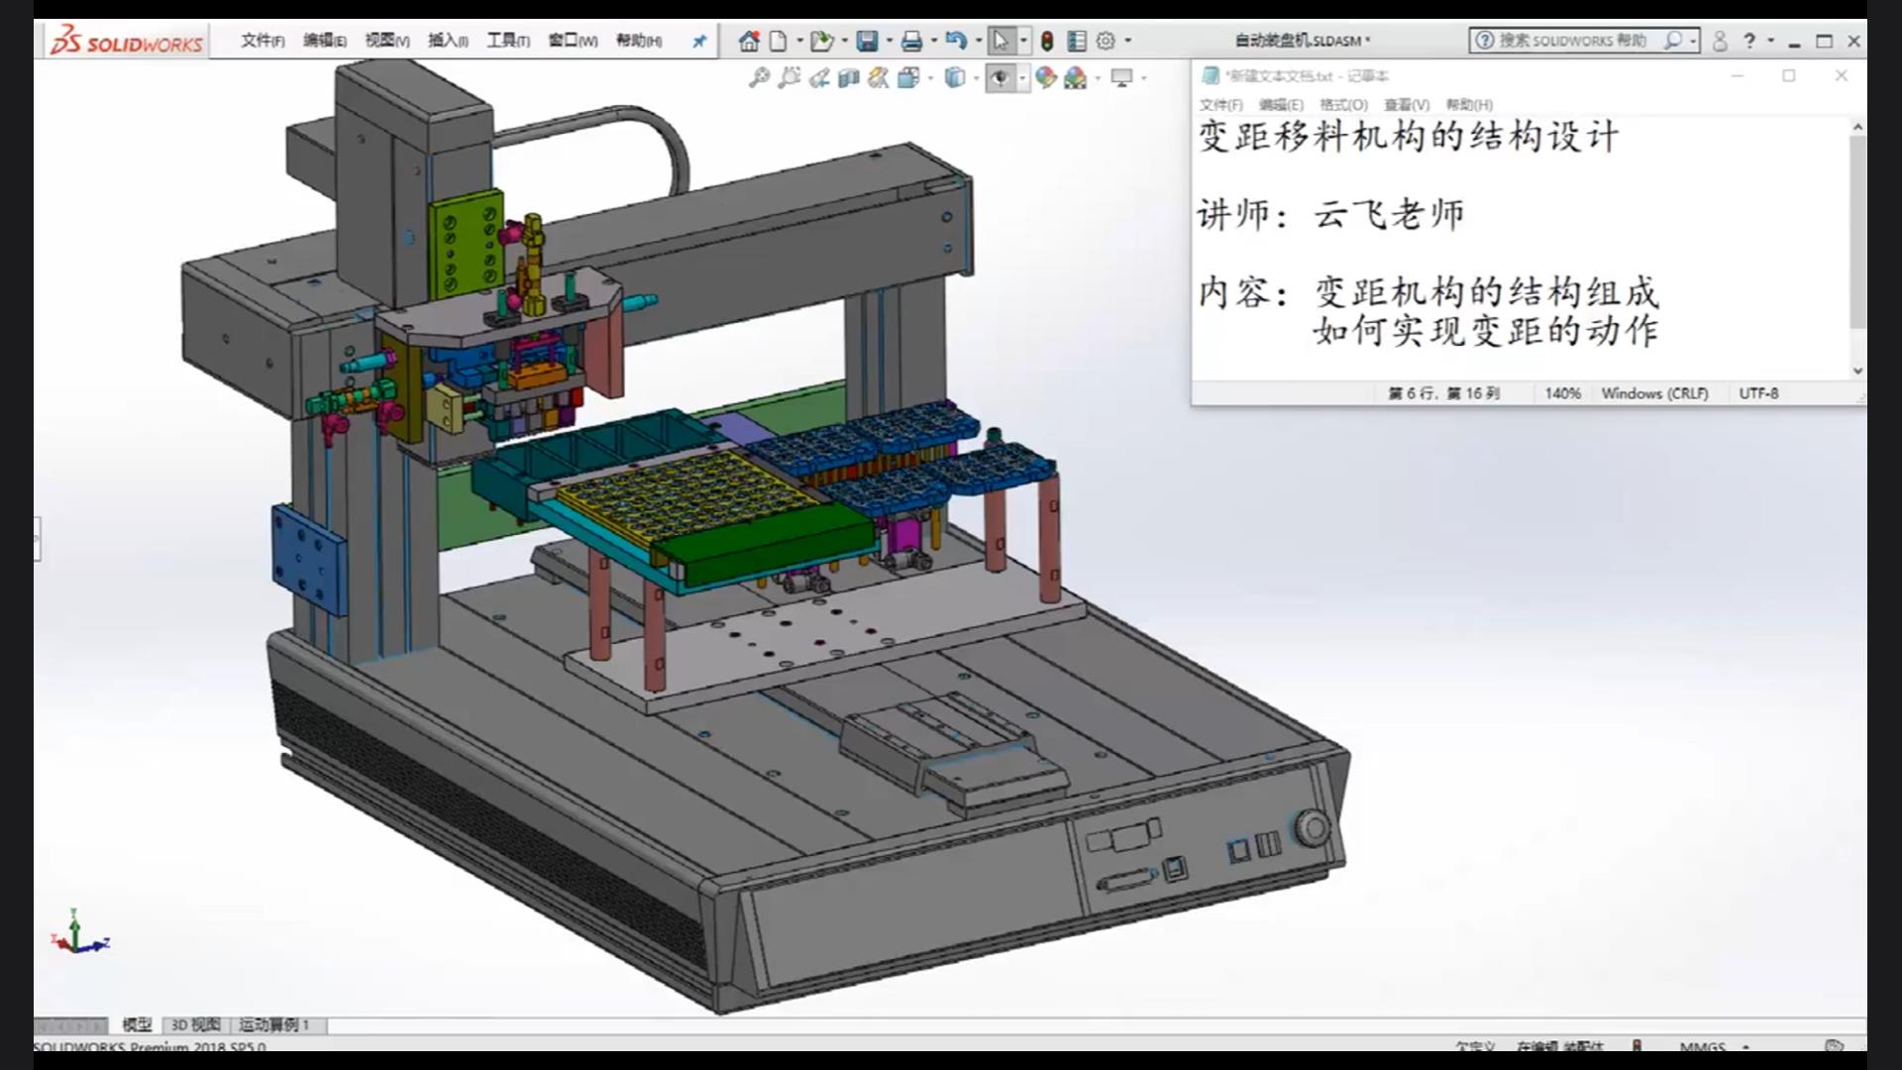
Task: Expand the Save dropdown arrow
Action: pos(889,41)
